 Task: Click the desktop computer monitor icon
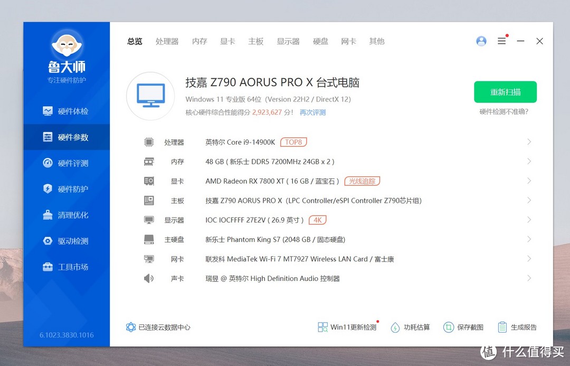(x=150, y=96)
